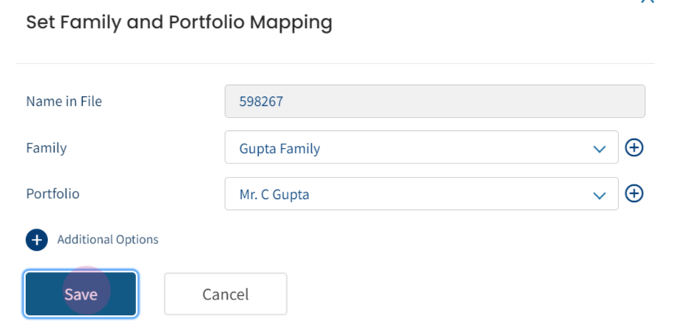The width and height of the screenshot is (676, 321).
Task: Cancel the mapping dialog
Action: click(x=226, y=294)
